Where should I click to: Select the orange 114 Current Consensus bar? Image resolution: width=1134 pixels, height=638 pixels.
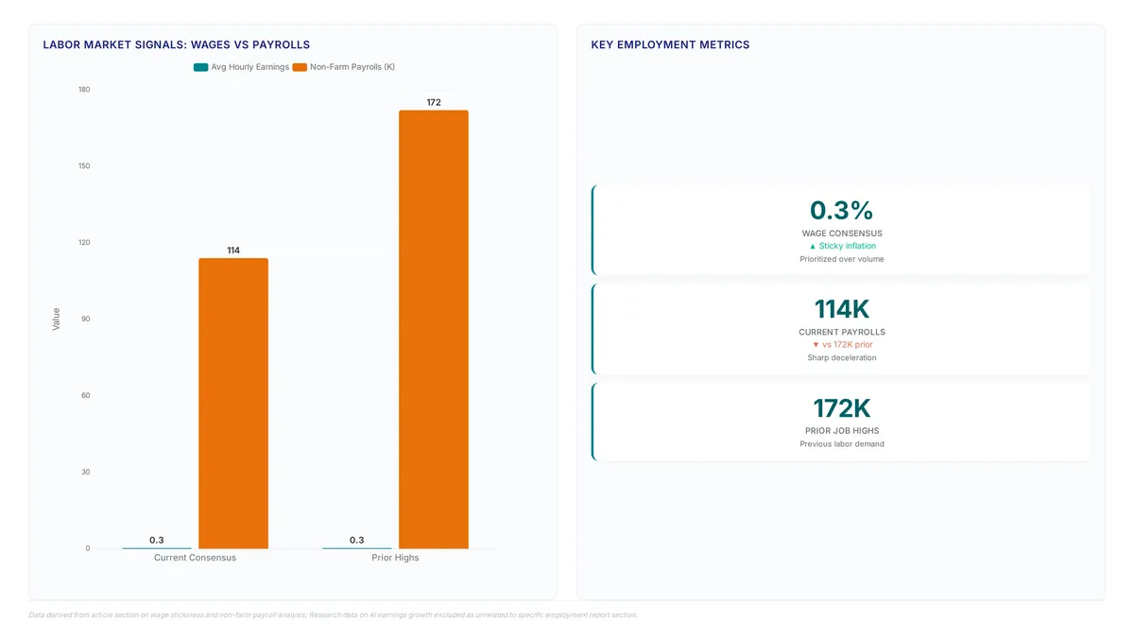(233, 404)
